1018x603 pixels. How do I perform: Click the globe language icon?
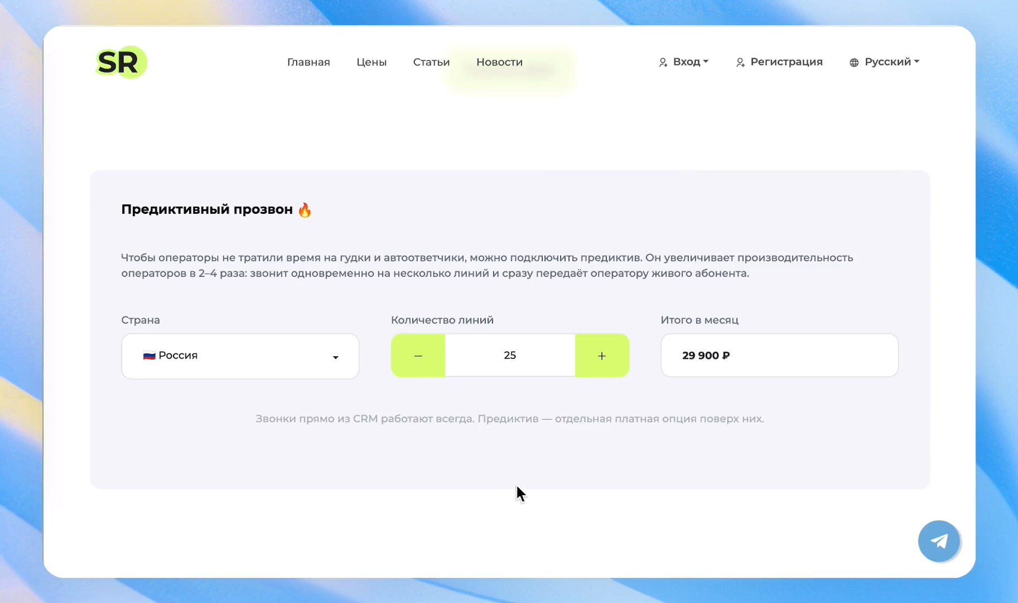(x=854, y=63)
